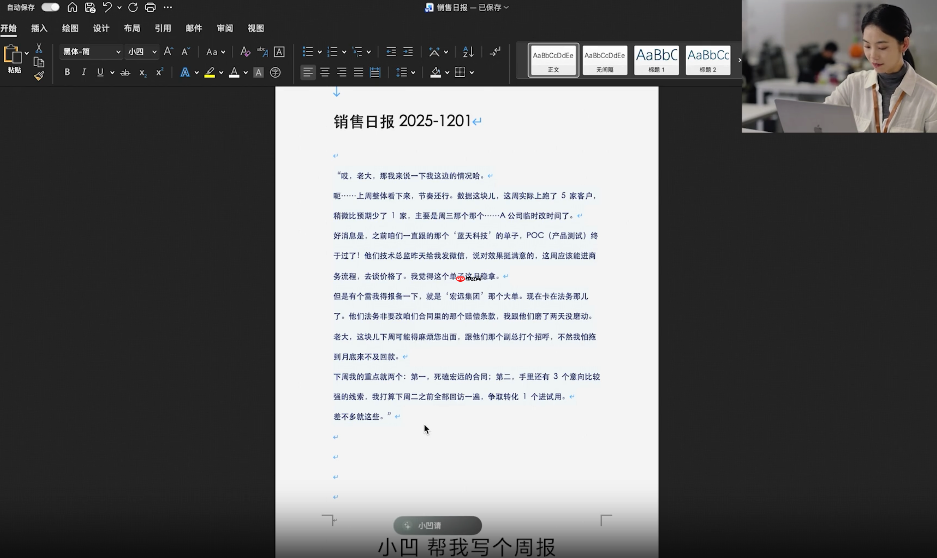Apply the 标题 1 style
This screenshot has width=937, height=558.
coord(656,60)
